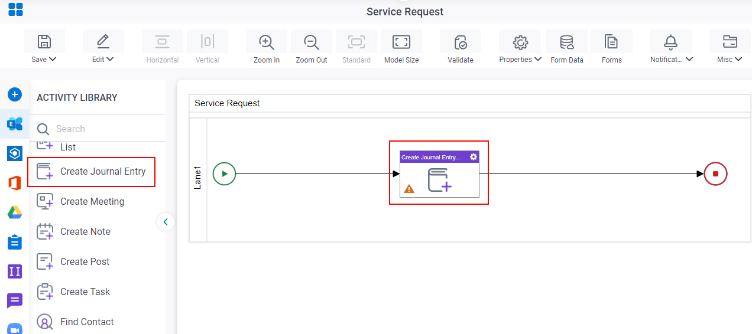Image resolution: width=752 pixels, height=334 pixels.
Task: Select the Standard size icon
Action: tap(356, 41)
